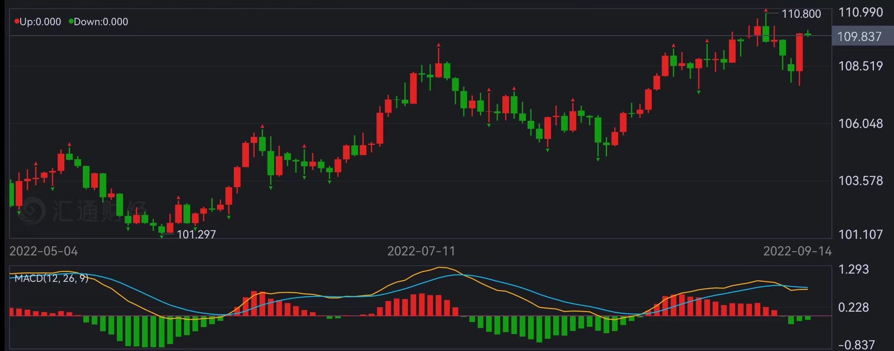Click the green arrow below the 101.297 low

pyautogui.click(x=161, y=236)
